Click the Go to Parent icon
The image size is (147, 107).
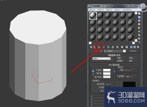[135, 47]
